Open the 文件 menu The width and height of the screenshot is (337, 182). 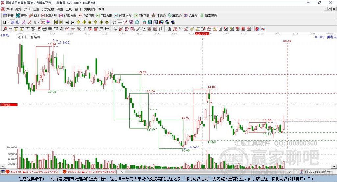[x=9, y=9]
